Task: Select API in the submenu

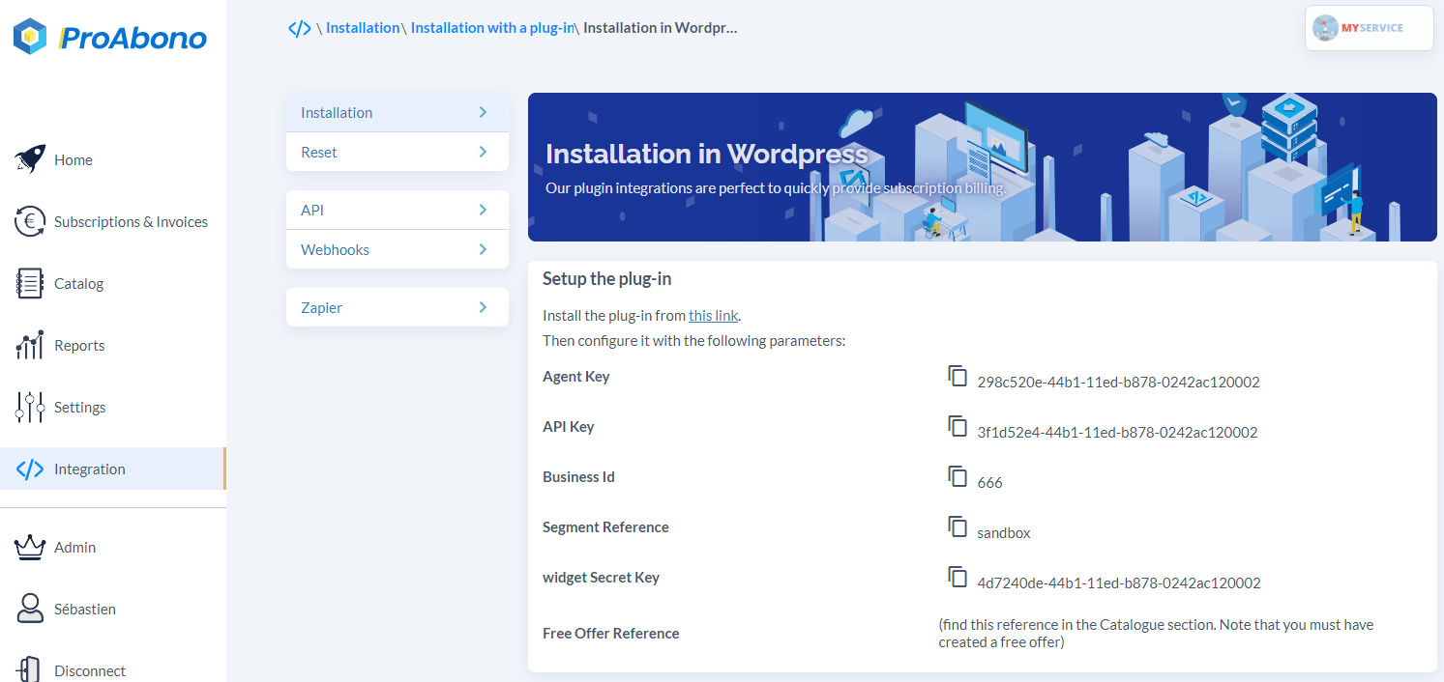Action: [398, 210]
